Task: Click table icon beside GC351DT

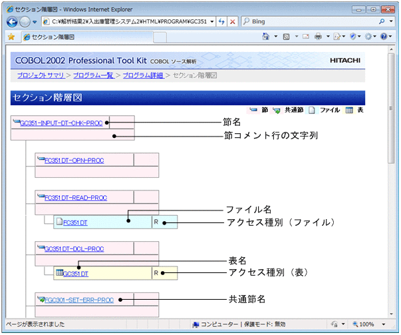Action: (60, 272)
